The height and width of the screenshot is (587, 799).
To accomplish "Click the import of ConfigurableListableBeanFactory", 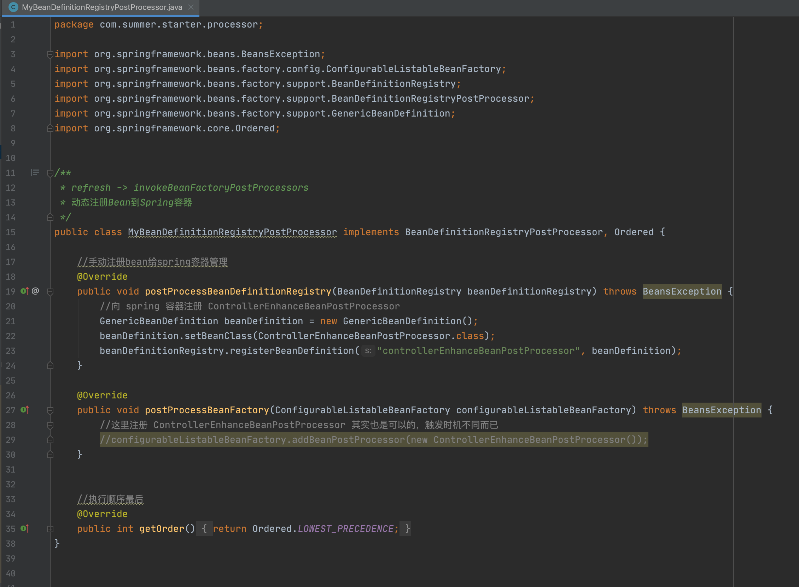I will click(x=280, y=69).
